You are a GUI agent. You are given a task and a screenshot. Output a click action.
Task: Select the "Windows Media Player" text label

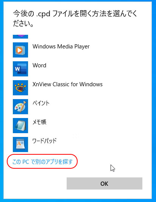pos(61,47)
